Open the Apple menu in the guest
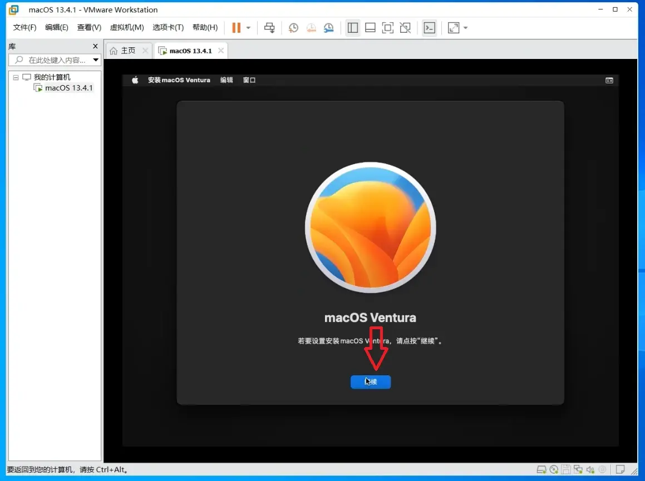This screenshot has height=481, width=645. pos(135,80)
